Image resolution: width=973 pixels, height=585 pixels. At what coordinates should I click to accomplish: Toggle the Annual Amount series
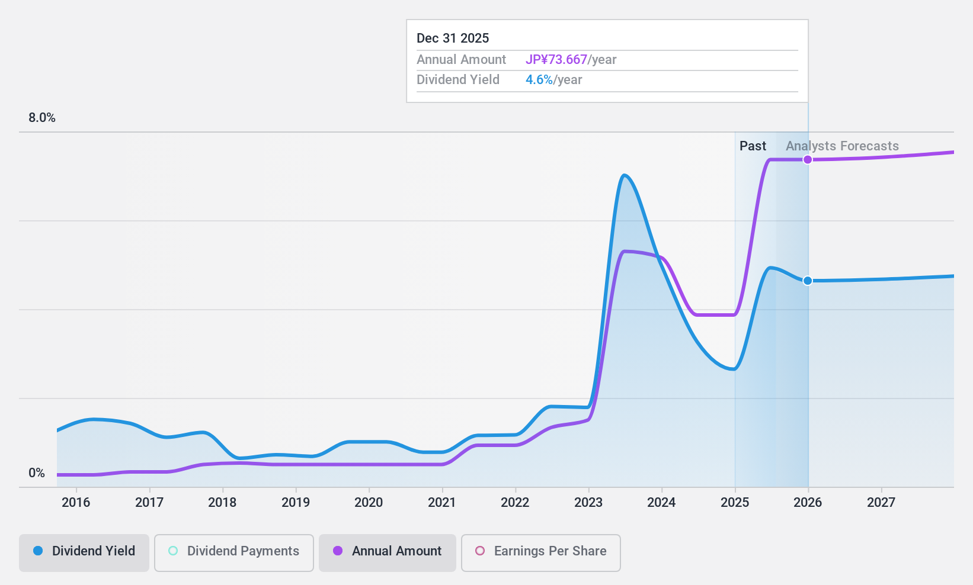click(388, 553)
